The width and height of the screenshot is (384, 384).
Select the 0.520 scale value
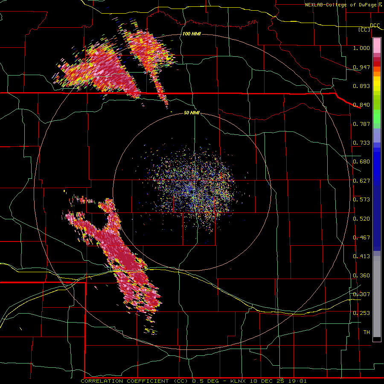(361, 219)
